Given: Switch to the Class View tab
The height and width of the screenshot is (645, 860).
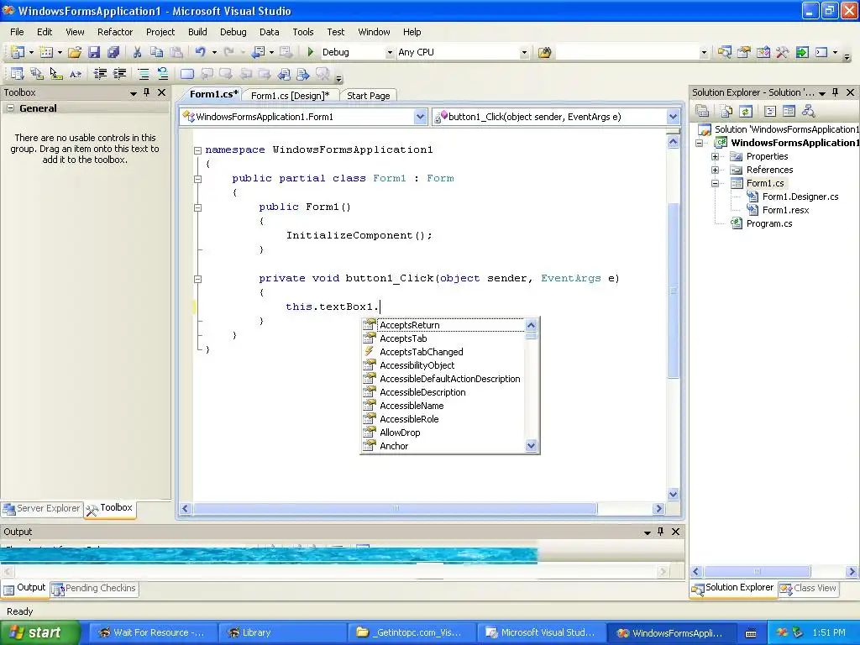Looking at the screenshot, I should pos(809,588).
